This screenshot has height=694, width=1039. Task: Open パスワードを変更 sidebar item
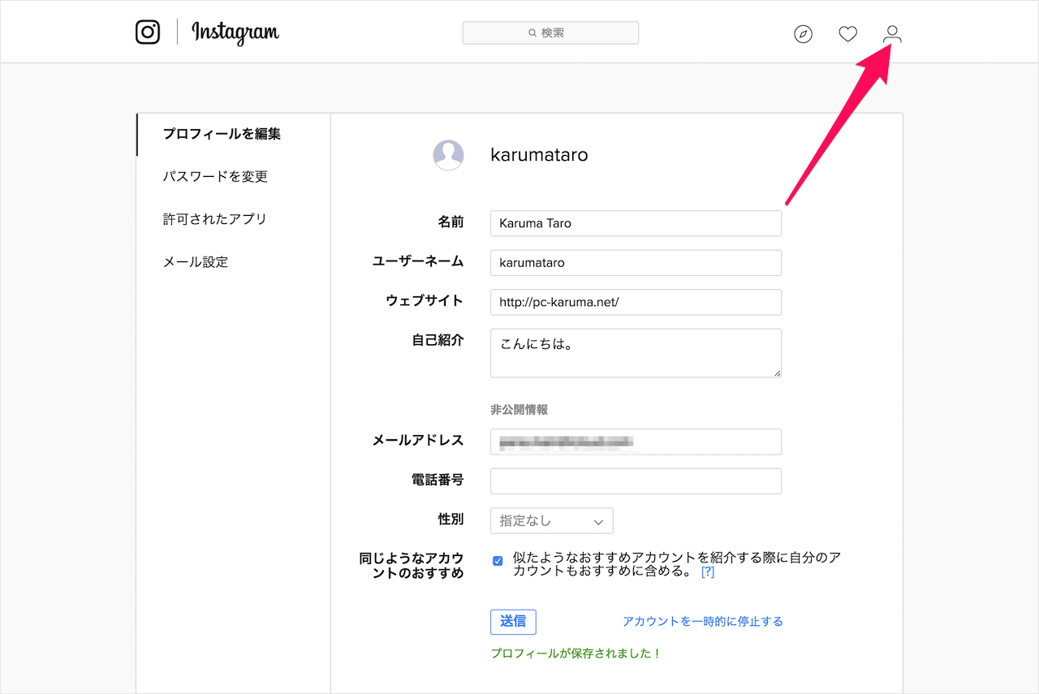click(x=215, y=176)
